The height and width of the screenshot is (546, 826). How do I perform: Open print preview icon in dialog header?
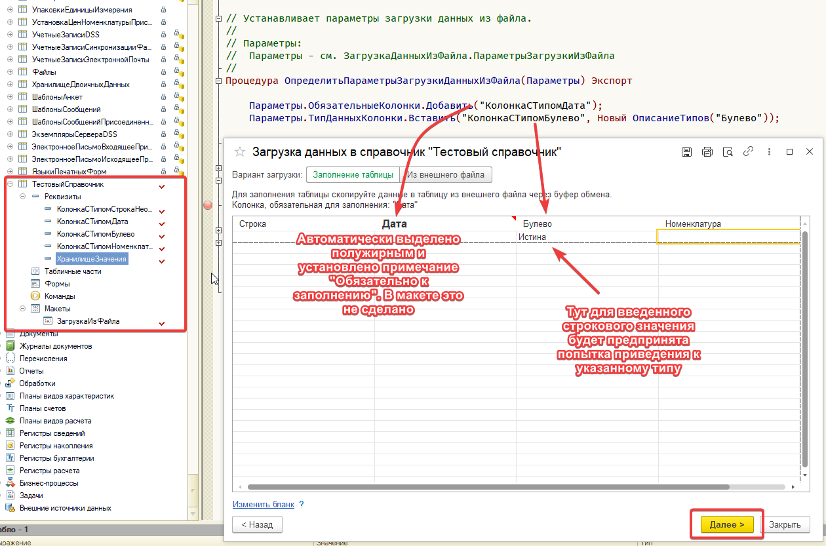tap(727, 151)
